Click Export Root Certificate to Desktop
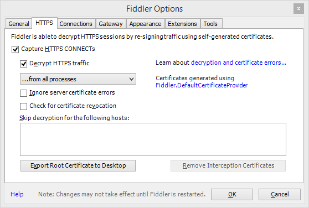This screenshot has width=309, height=208. click(x=78, y=165)
